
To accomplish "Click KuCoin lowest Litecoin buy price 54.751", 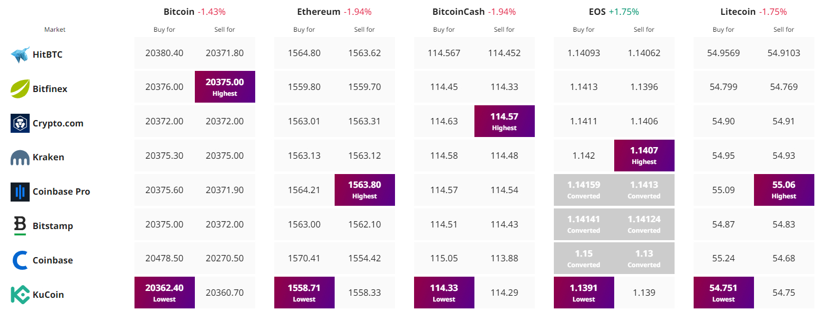I will click(x=724, y=293).
